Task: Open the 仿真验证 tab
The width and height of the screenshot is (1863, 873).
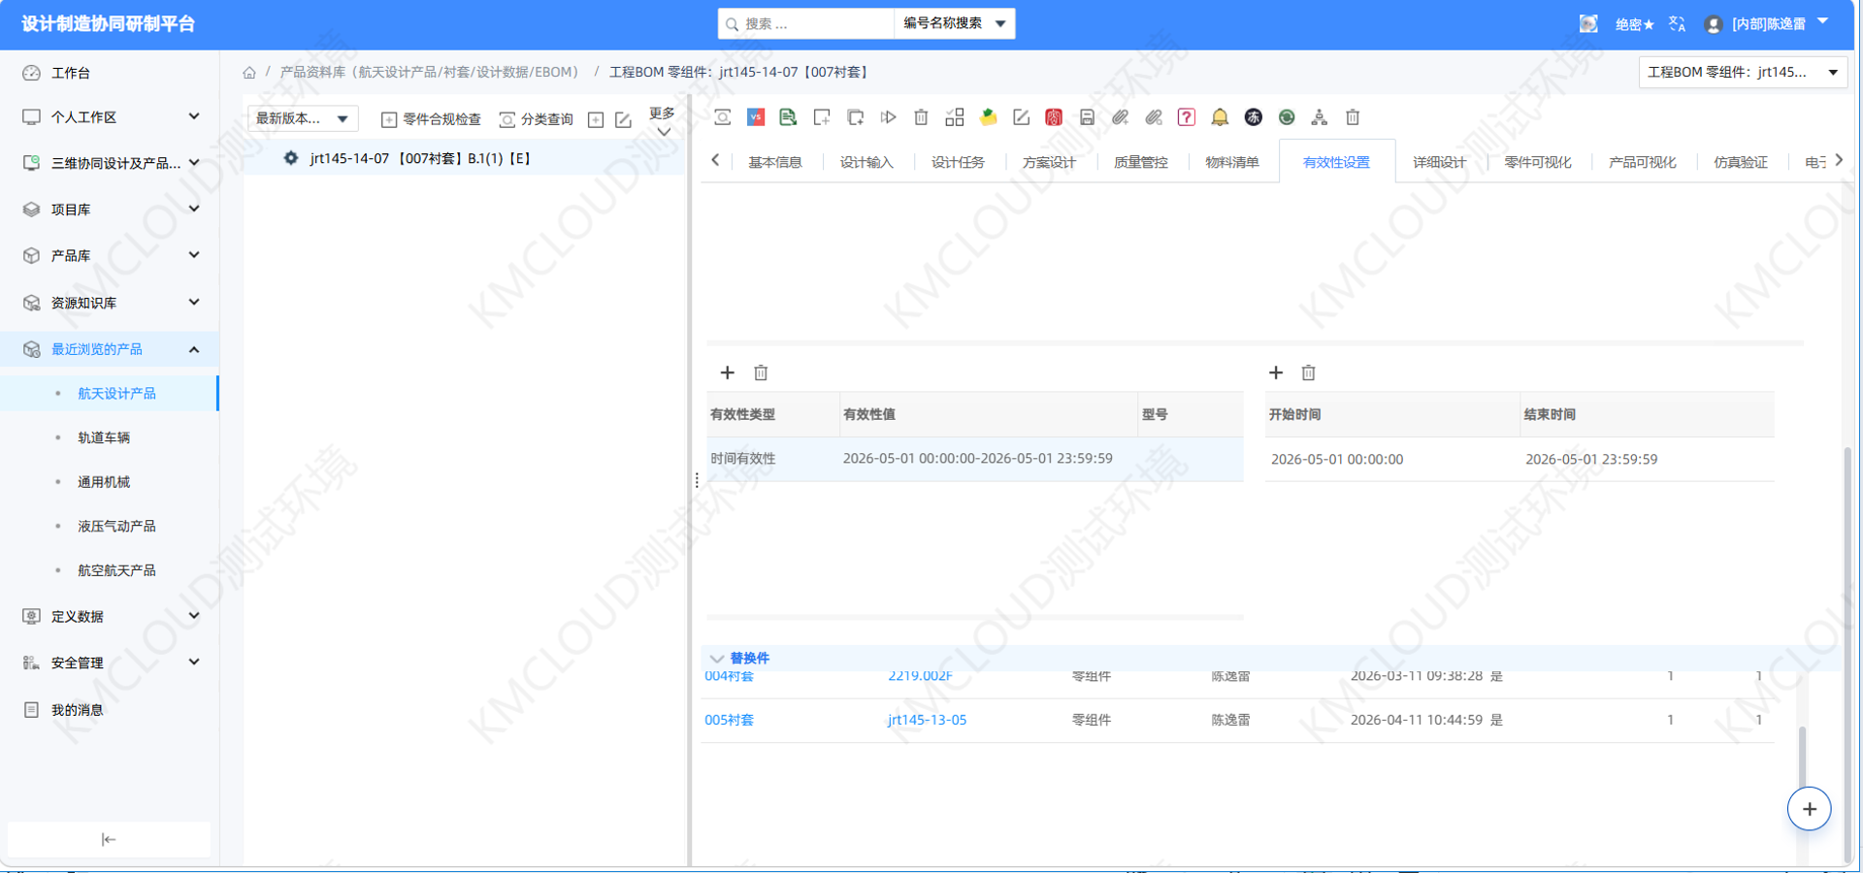Action: coord(1741,162)
